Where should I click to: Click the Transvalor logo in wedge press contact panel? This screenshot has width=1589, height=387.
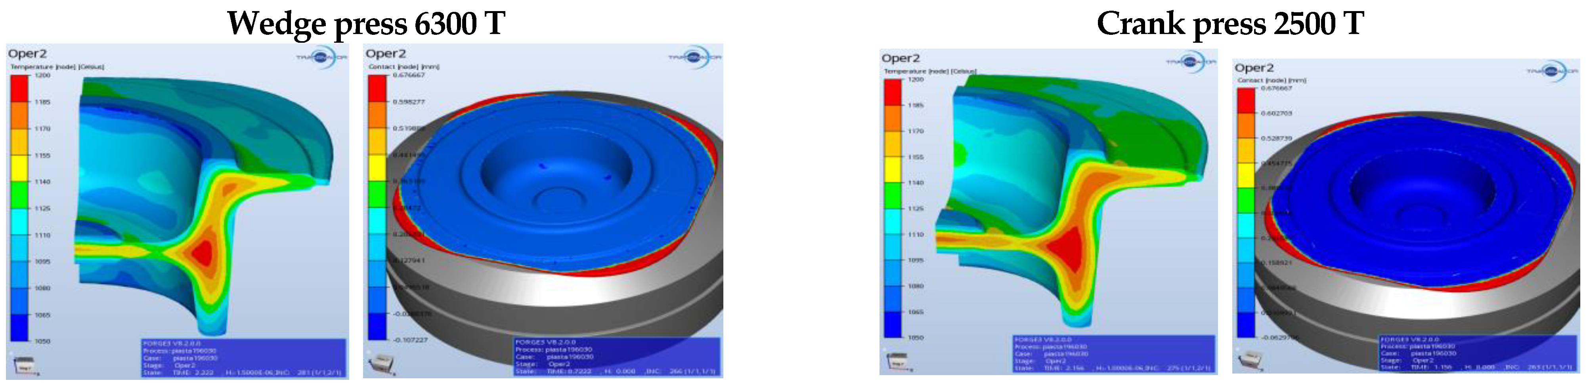pos(695,57)
